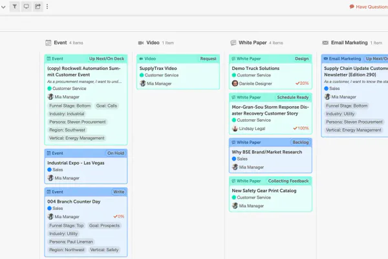The image size is (388, 259).
Task: Open the Demo Truck Solutions card title
Action: [255, 69]
